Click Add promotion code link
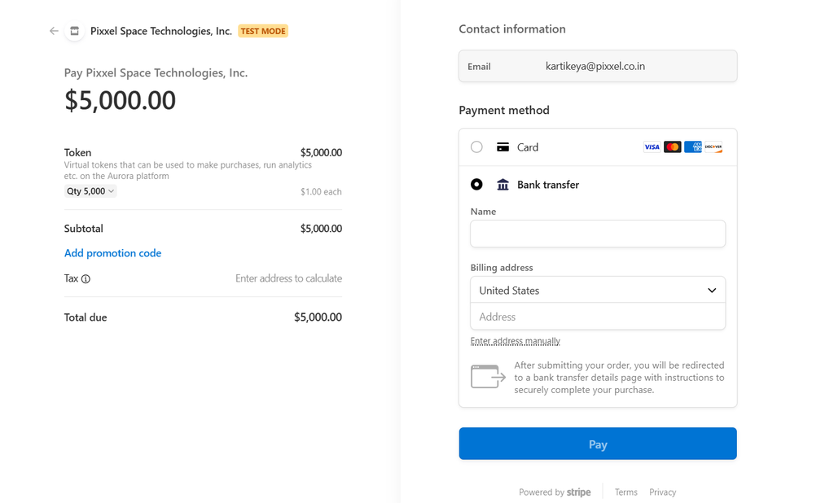834x503 pixels. click(x=112, y=253)
